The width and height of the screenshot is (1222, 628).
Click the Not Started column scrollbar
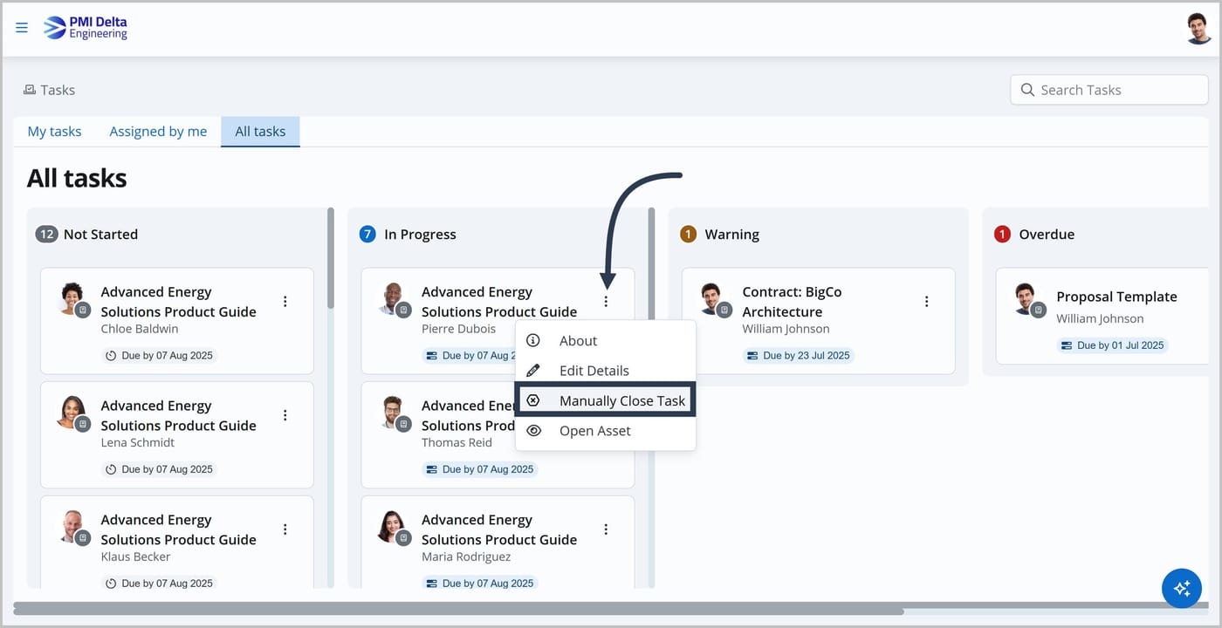coord(331,258)
